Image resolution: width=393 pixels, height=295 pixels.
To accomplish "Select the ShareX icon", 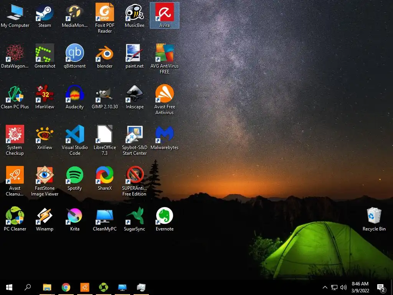I will point(105,178).
